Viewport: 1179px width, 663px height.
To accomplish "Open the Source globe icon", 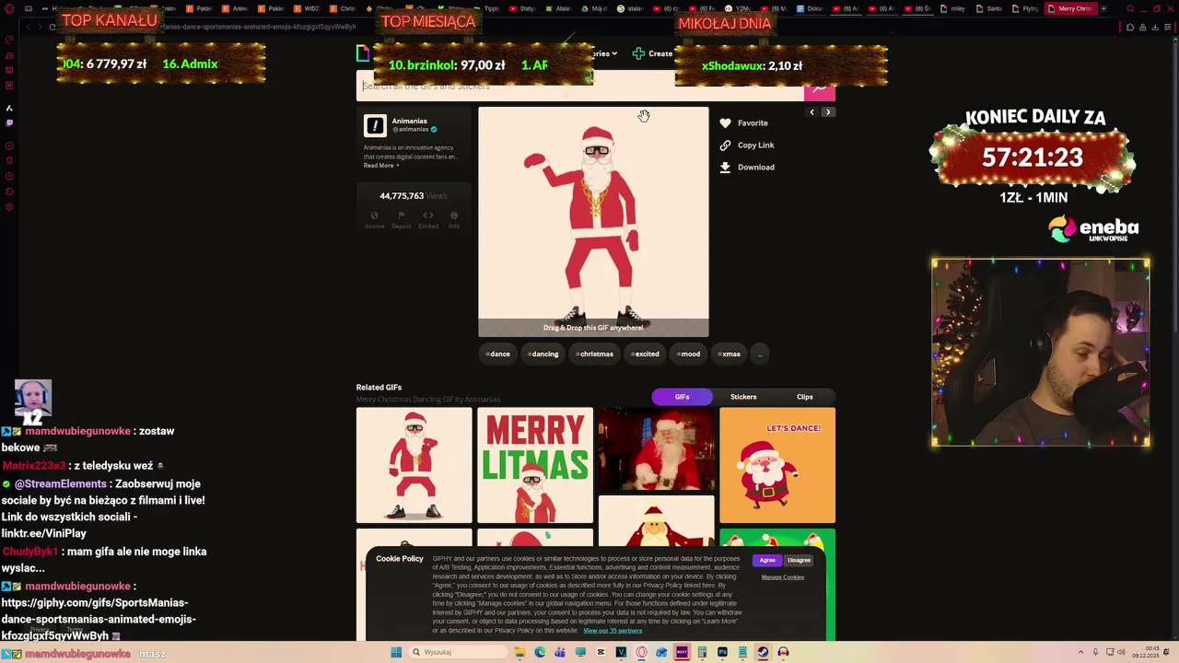I will [374, 215].
